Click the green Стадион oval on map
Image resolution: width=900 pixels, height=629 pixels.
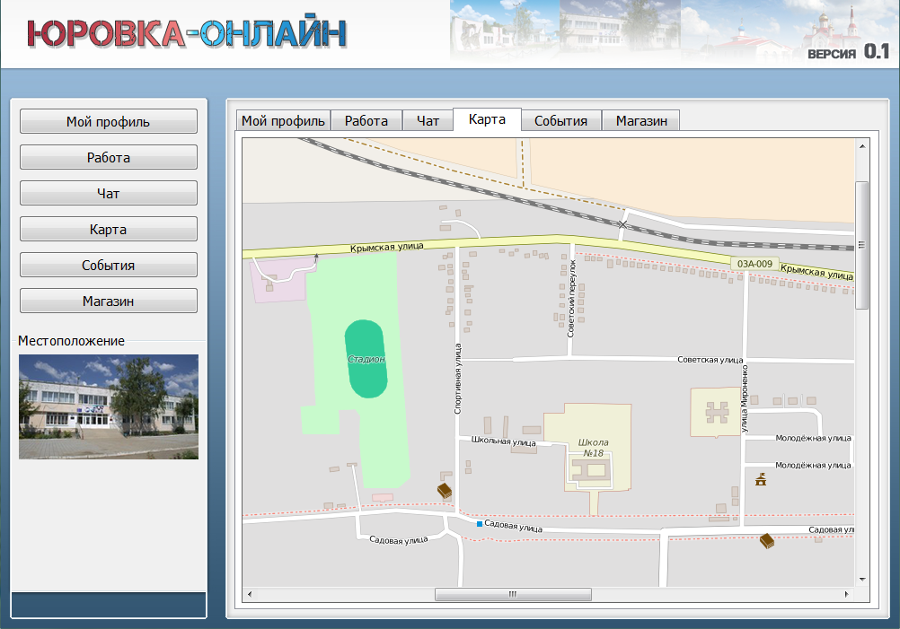[366, 359]
